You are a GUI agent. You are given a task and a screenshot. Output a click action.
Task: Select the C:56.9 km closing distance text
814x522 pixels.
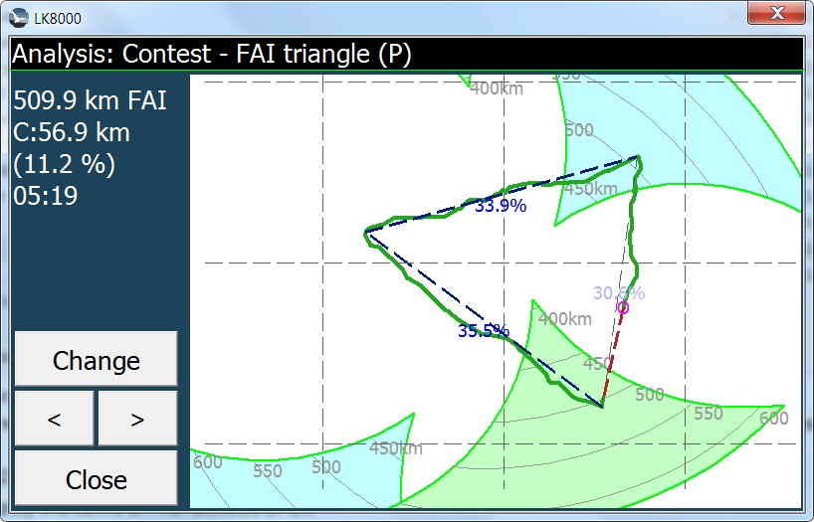coord(72,132)
